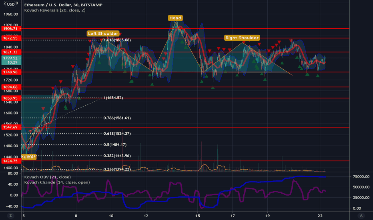Click the 0.382(1443.96) Fibonacci label
The height and width of the screenshot is (220, 373).
pyautogui.click(x=117, y=156)
